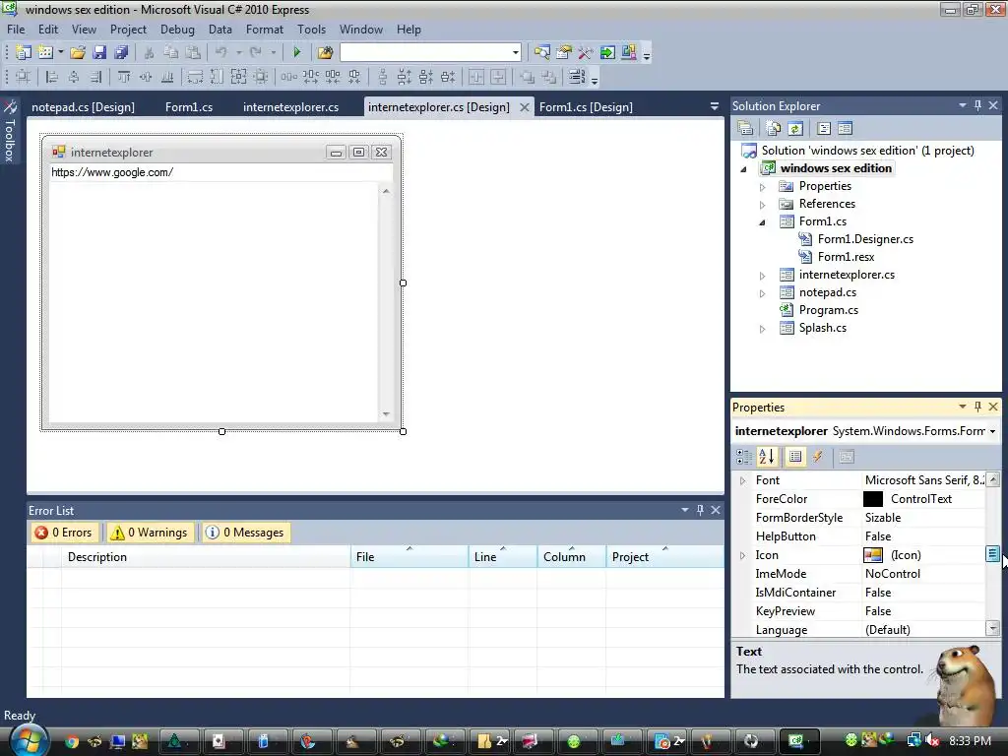Screen dimensions: 1008x756
Task: Click the Align to Grid layout icon
Action: pyautogui.click(x=23, y=77)
